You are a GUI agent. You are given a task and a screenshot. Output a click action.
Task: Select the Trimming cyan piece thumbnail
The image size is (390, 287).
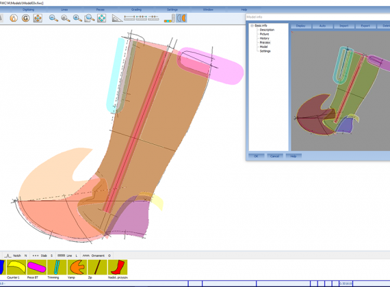click(57, 267)
